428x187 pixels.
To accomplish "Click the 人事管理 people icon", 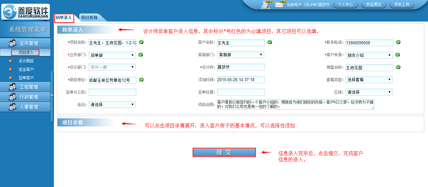I will (13, 107).
